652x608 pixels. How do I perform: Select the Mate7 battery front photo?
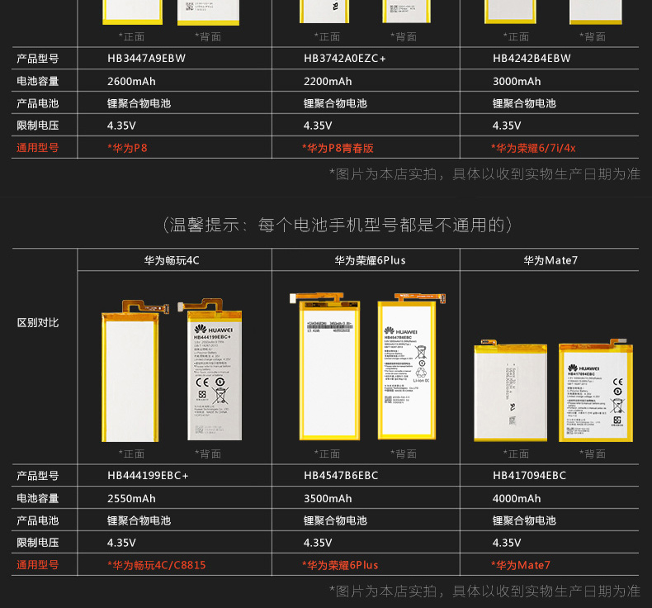click(511, 391)
